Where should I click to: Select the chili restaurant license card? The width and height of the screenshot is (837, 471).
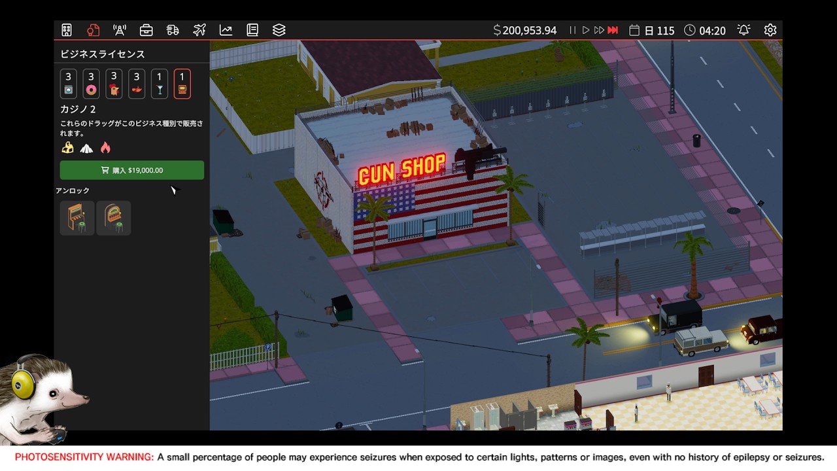[x=137, y=84]
